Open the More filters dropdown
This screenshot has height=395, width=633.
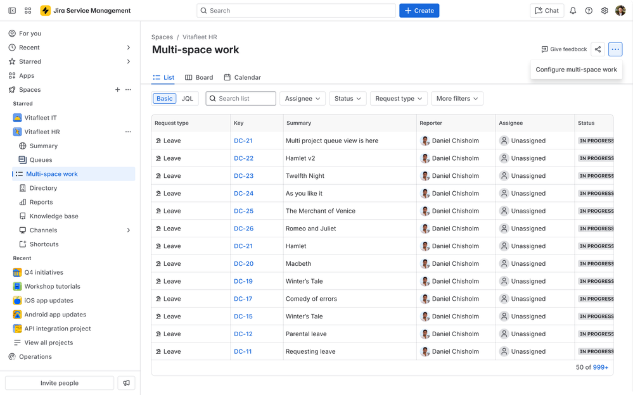pyautogui.click(x=457, y=99)
